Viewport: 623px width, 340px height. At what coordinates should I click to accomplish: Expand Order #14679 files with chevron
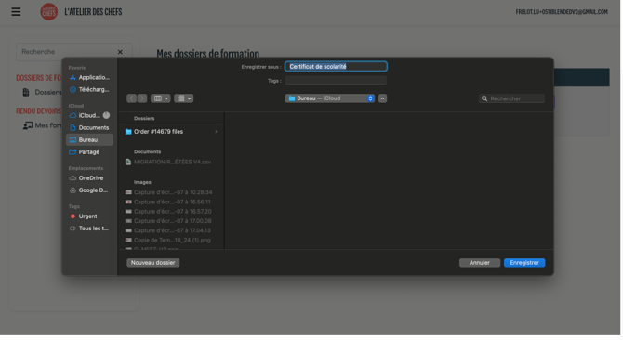pyautogui.click(x=217, y=132)
